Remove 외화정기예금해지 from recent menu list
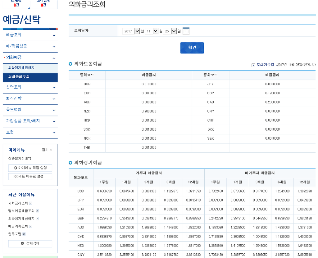Viewport: 318px width, 258px height. click(x=37, y=219)
